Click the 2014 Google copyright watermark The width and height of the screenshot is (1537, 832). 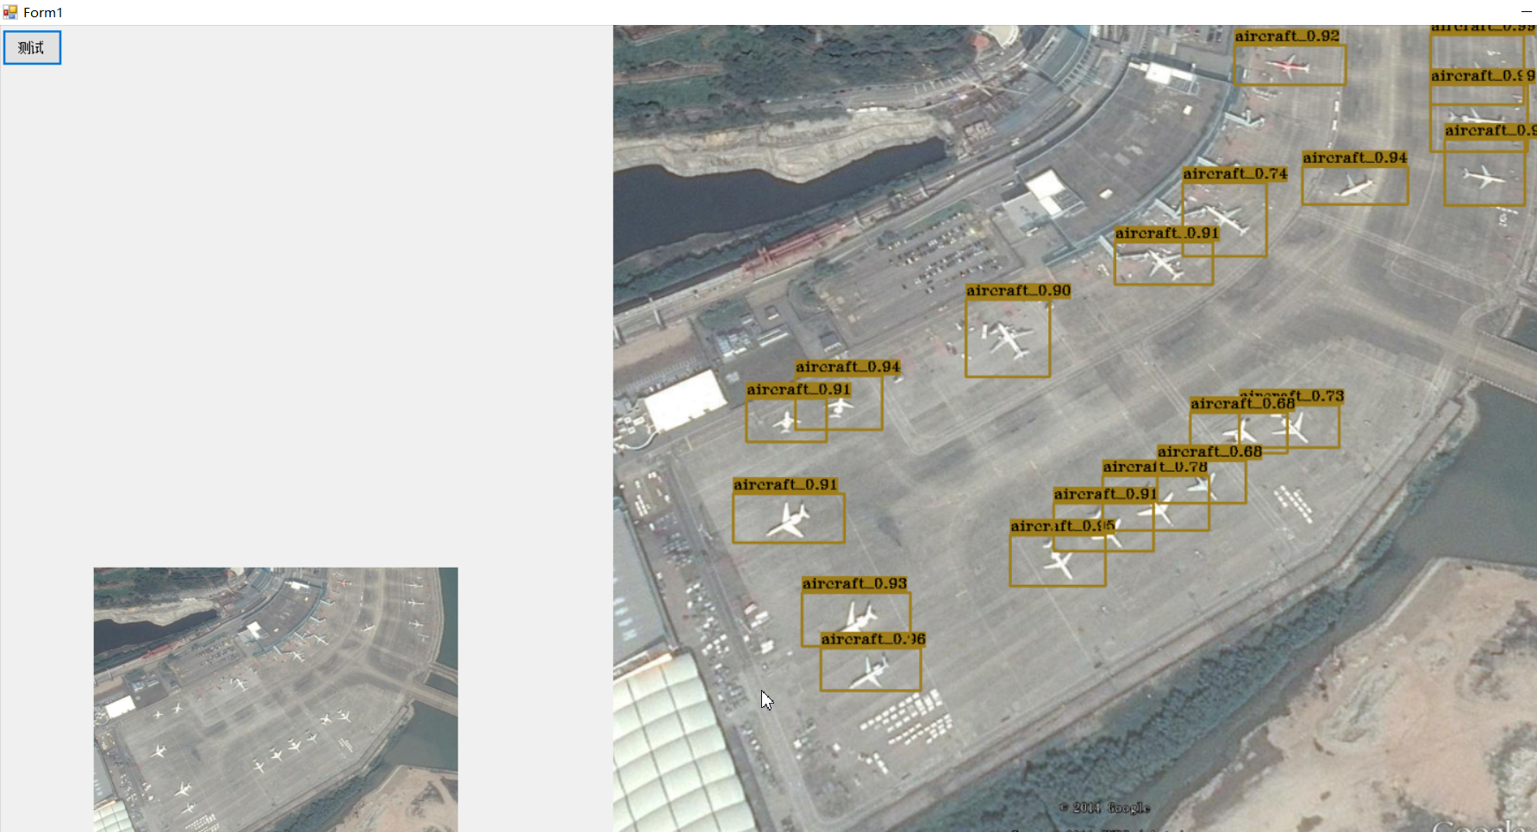pyautogui.click(x=1105, y=808)
